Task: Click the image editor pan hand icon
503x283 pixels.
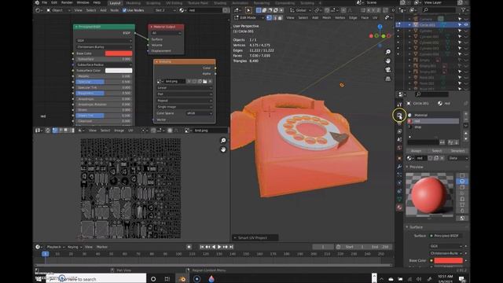Action: pos(223,149)
